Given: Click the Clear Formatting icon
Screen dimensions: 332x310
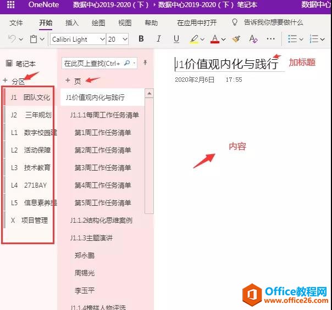Looking at the screenshot, I should [253, 39].
